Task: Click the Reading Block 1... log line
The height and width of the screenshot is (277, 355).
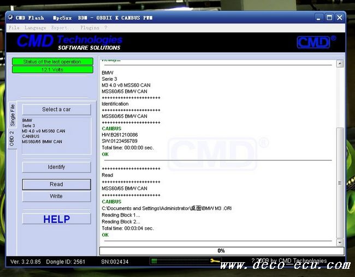Action: [121, 215]
